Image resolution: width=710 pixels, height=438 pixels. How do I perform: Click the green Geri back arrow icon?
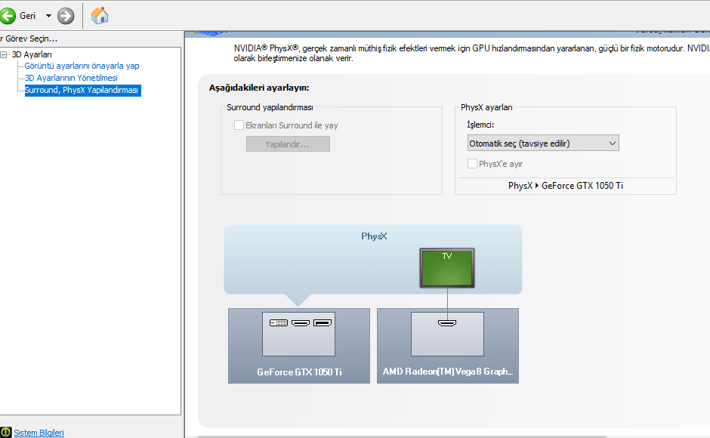(8, 16)
